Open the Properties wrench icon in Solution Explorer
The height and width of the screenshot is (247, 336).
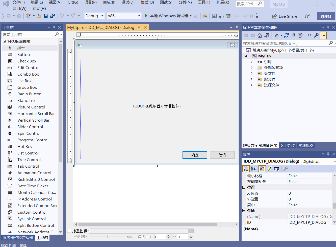tap(316, 35)
